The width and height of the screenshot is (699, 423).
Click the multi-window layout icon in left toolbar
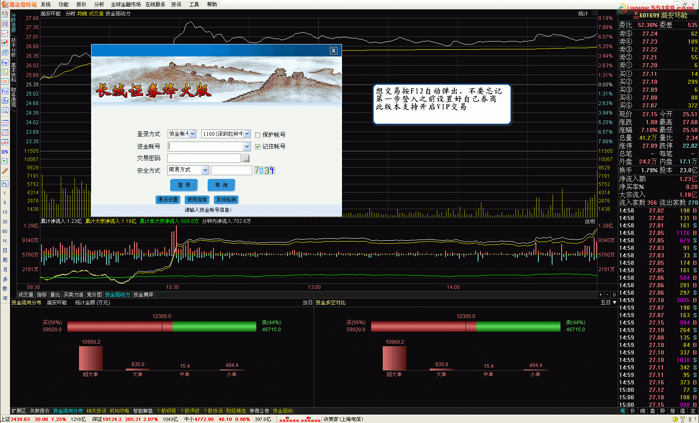tap(5, 53)
